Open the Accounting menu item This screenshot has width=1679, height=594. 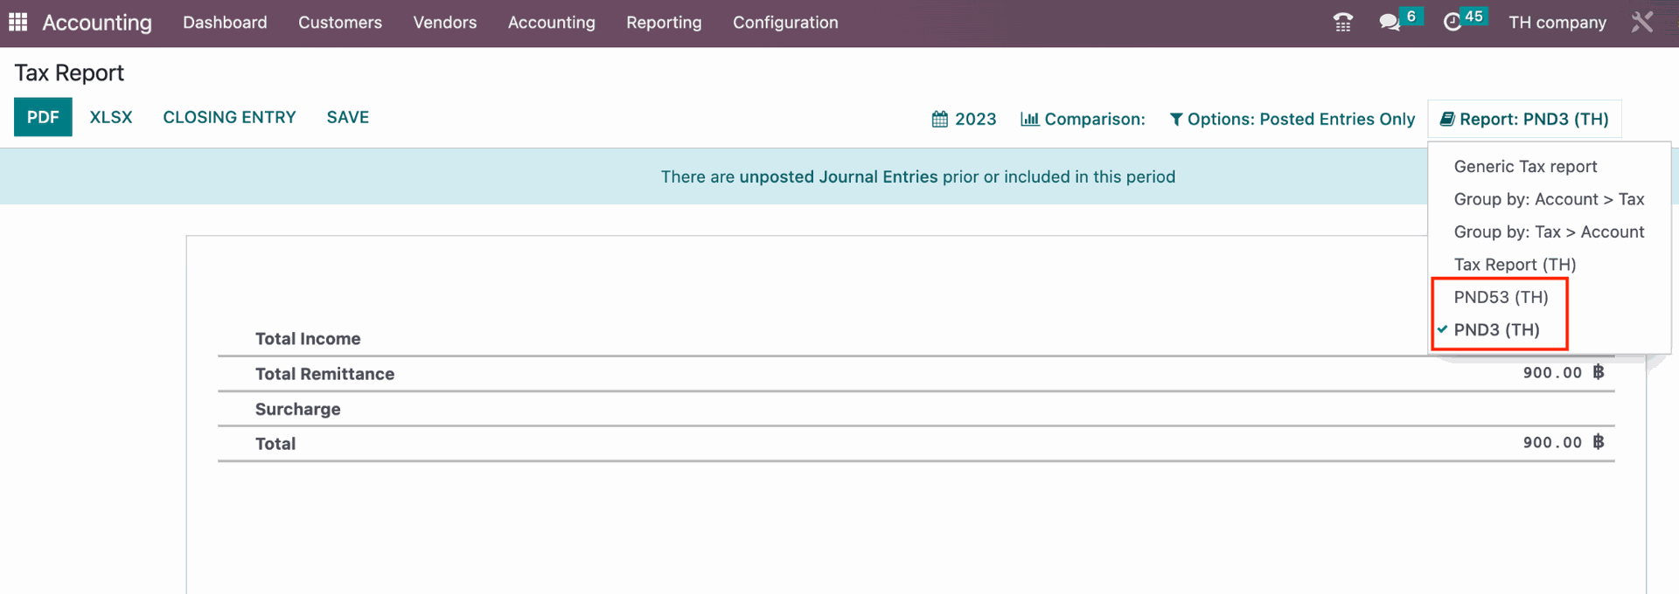point(552,23)
